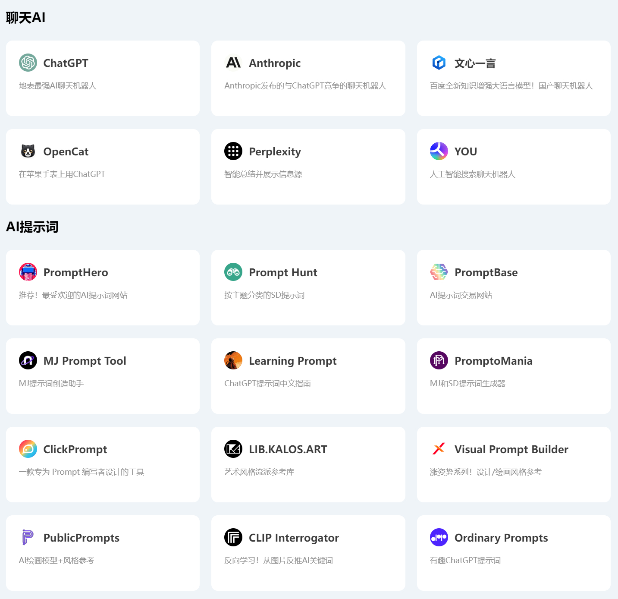618x599 pixels.
Task: Click description '智能总结并展示信息源'
Action: tap(263, 174)
